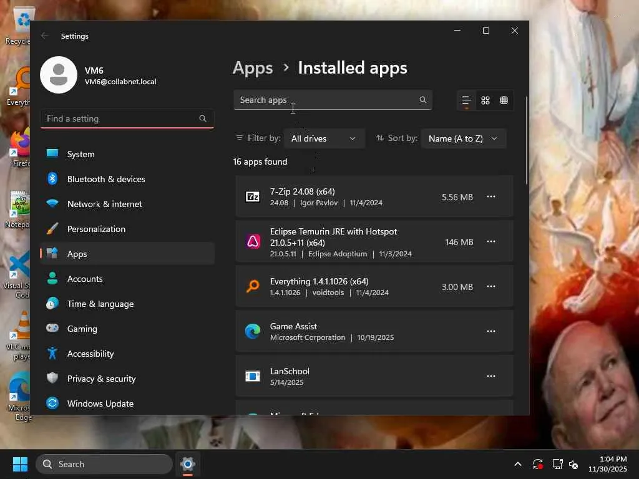Click the Bluetooth icon in sidebar
This screenshot has width=639, height=479.
coord(52,178)
